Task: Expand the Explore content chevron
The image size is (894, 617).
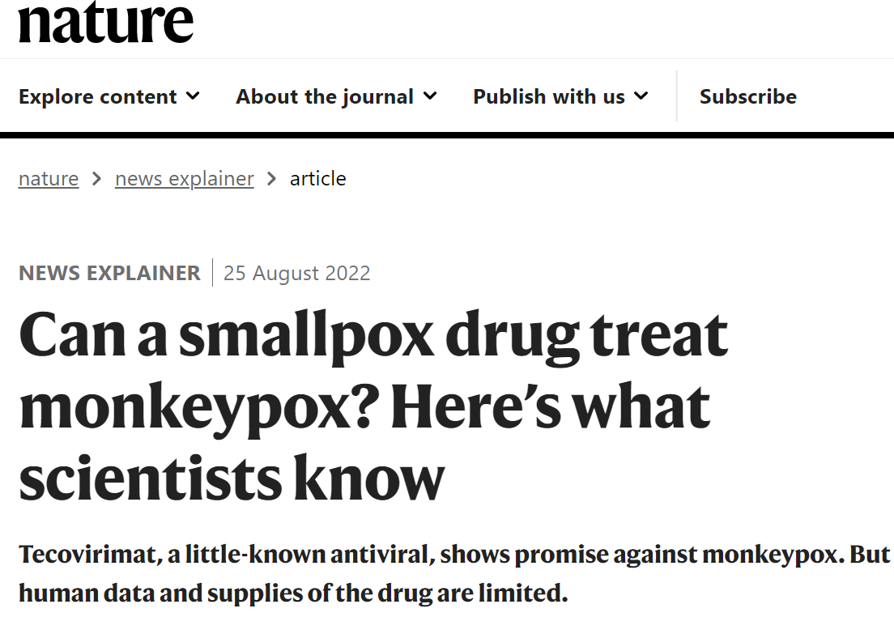Action: click(194, 96)
